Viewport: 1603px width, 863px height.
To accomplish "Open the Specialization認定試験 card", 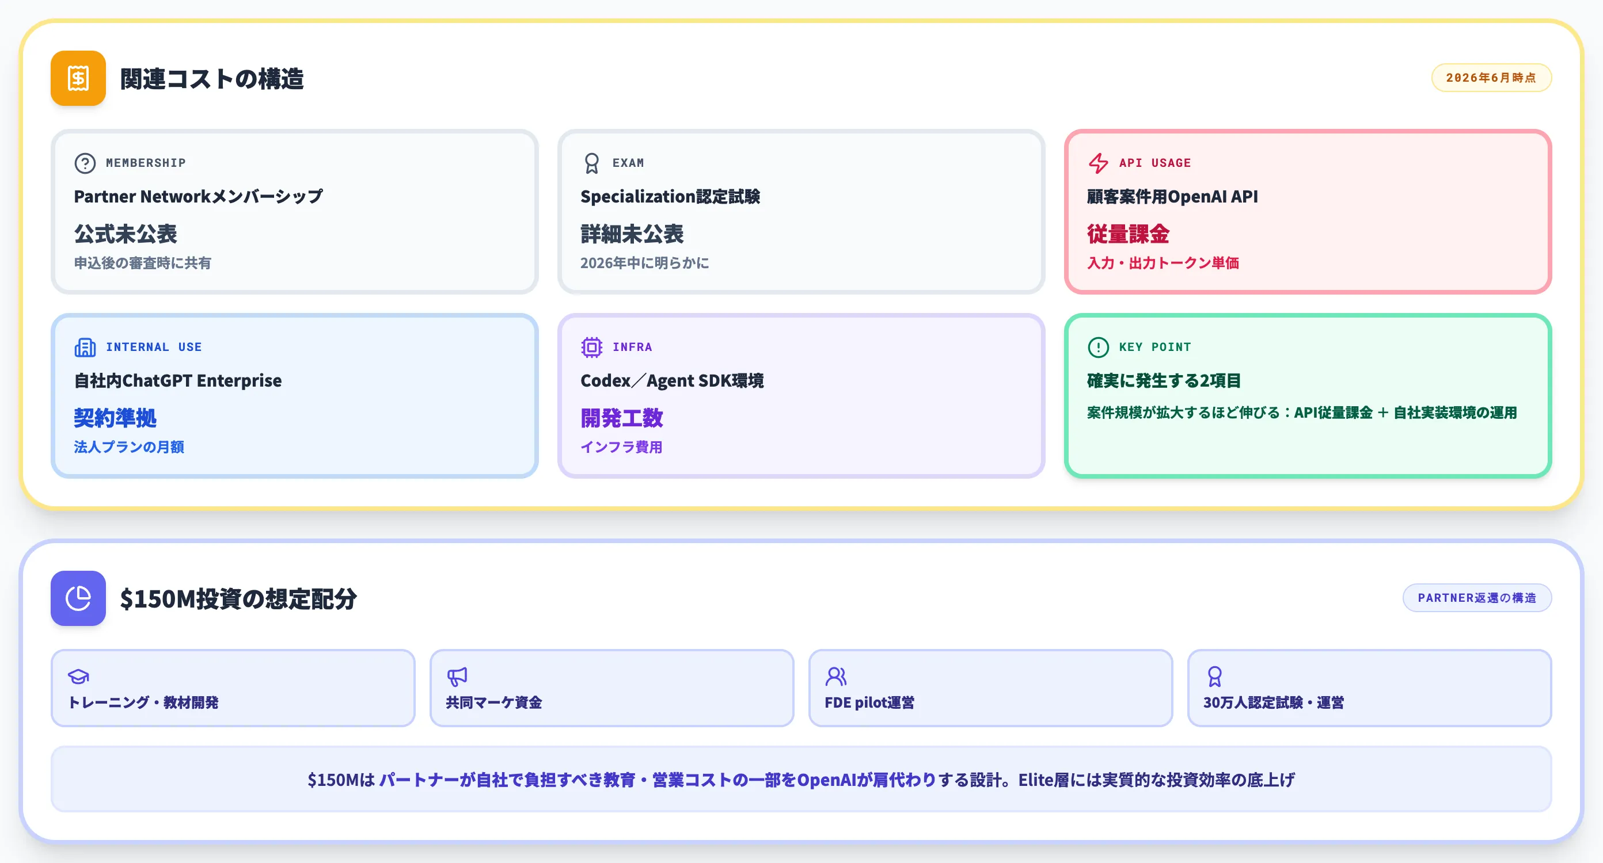I will point(801,211).
